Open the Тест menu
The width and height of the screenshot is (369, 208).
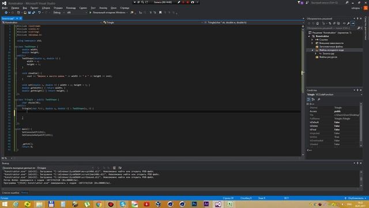[x=93, y=8]
